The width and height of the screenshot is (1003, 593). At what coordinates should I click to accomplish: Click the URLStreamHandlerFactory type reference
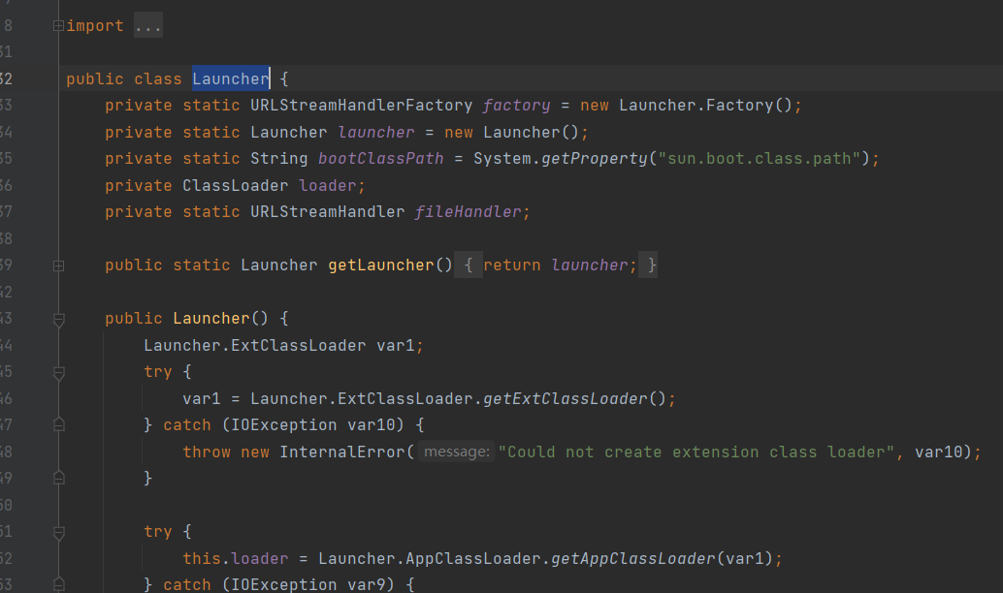[x=361, y=106]
